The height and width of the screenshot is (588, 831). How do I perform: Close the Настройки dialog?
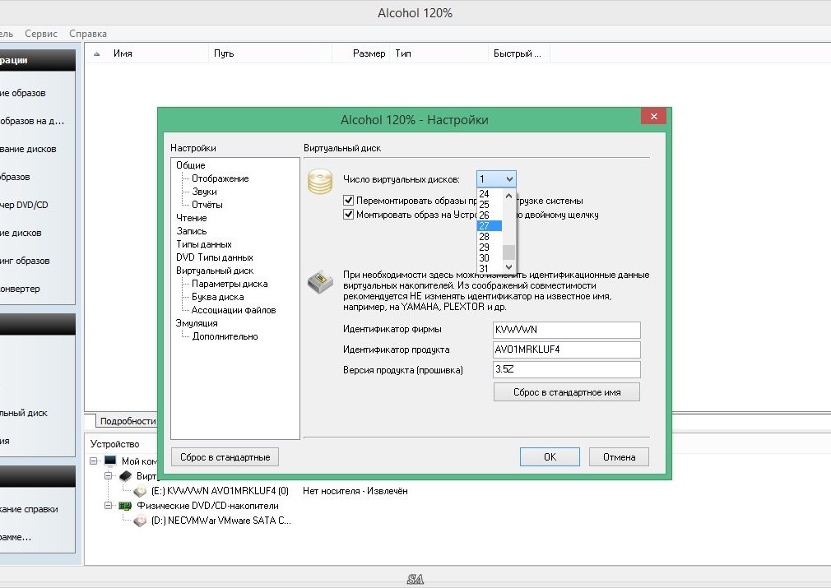tap(653, 116)
